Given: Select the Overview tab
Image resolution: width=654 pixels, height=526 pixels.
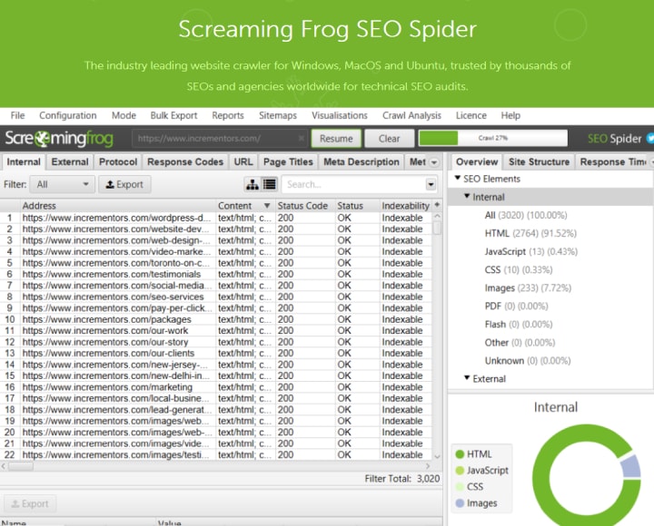Looking at the screenshot, I should (477, 162).
